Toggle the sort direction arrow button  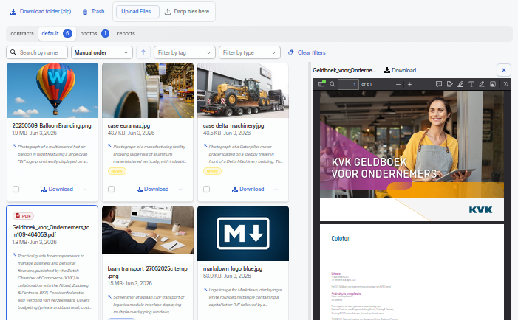[143, 52]
